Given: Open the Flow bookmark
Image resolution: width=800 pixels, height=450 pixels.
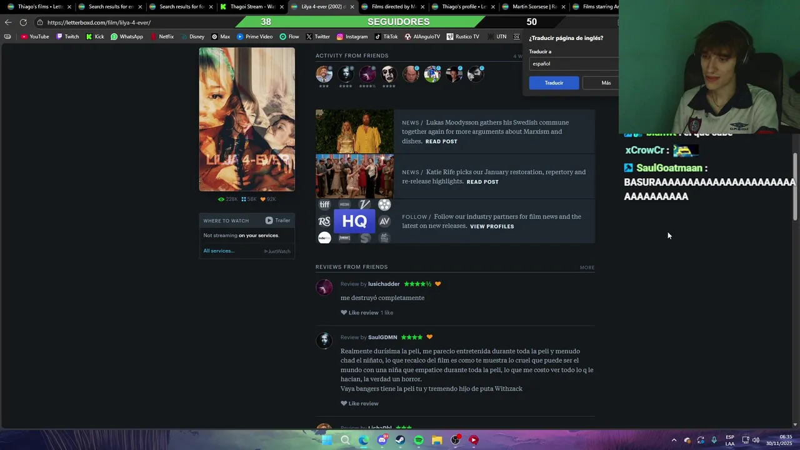Looking at the screenshot, I should point(289,37).
